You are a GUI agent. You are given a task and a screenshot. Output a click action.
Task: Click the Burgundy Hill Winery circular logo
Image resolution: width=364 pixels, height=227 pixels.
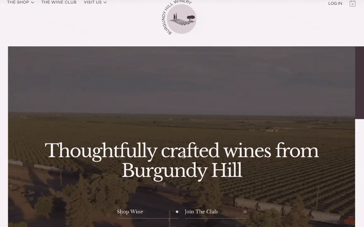click(179, 17)
